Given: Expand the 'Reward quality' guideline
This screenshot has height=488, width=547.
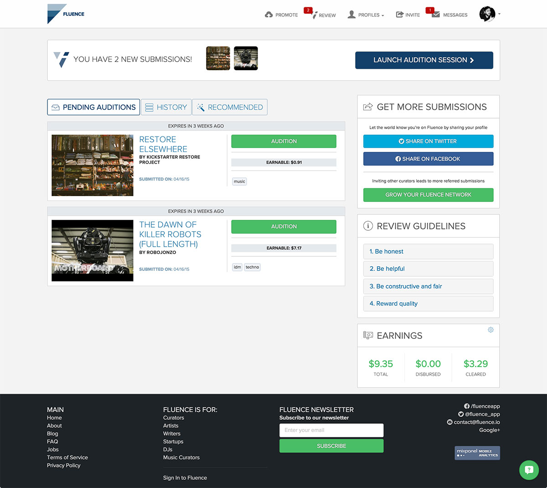Looking at the screenshot, I should pyautogui.click(x=428, y=304).
